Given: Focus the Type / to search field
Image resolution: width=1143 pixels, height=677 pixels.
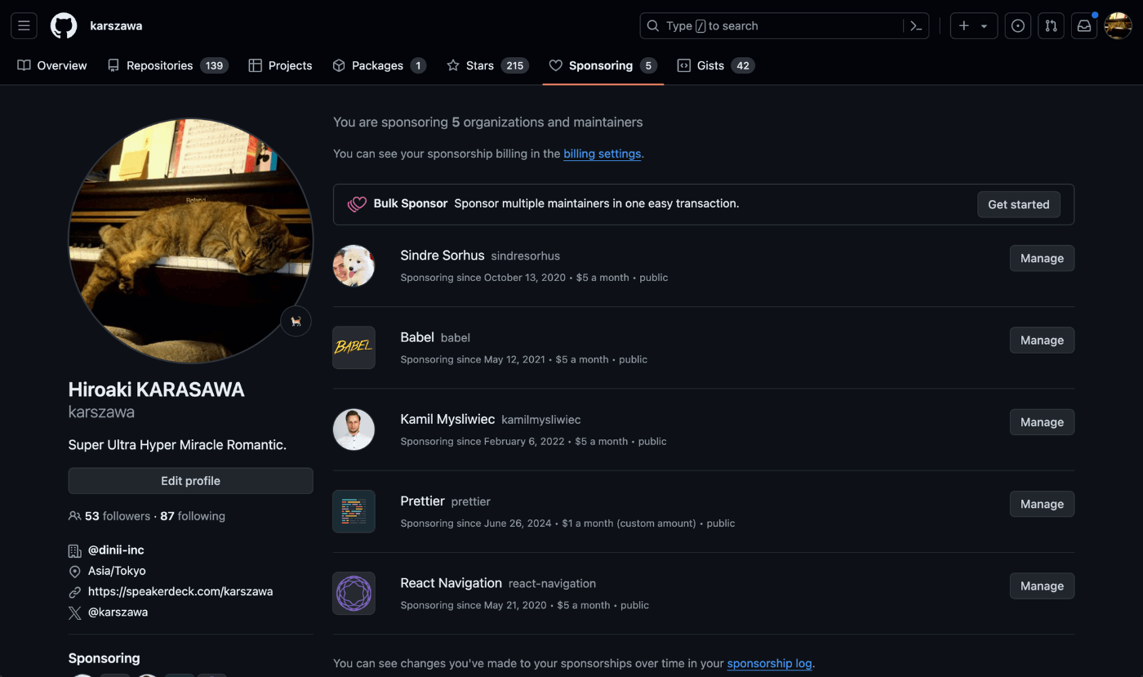Looking at the screenshot, I should click(785, 26).
